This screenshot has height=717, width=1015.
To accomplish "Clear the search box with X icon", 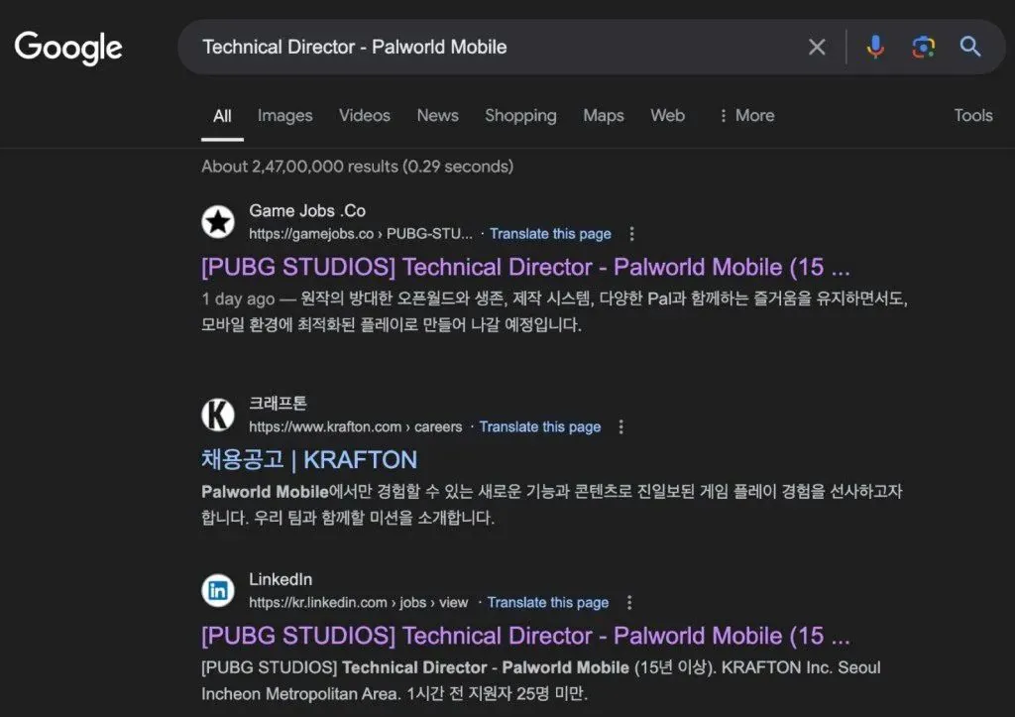I will tap(817, 47).
